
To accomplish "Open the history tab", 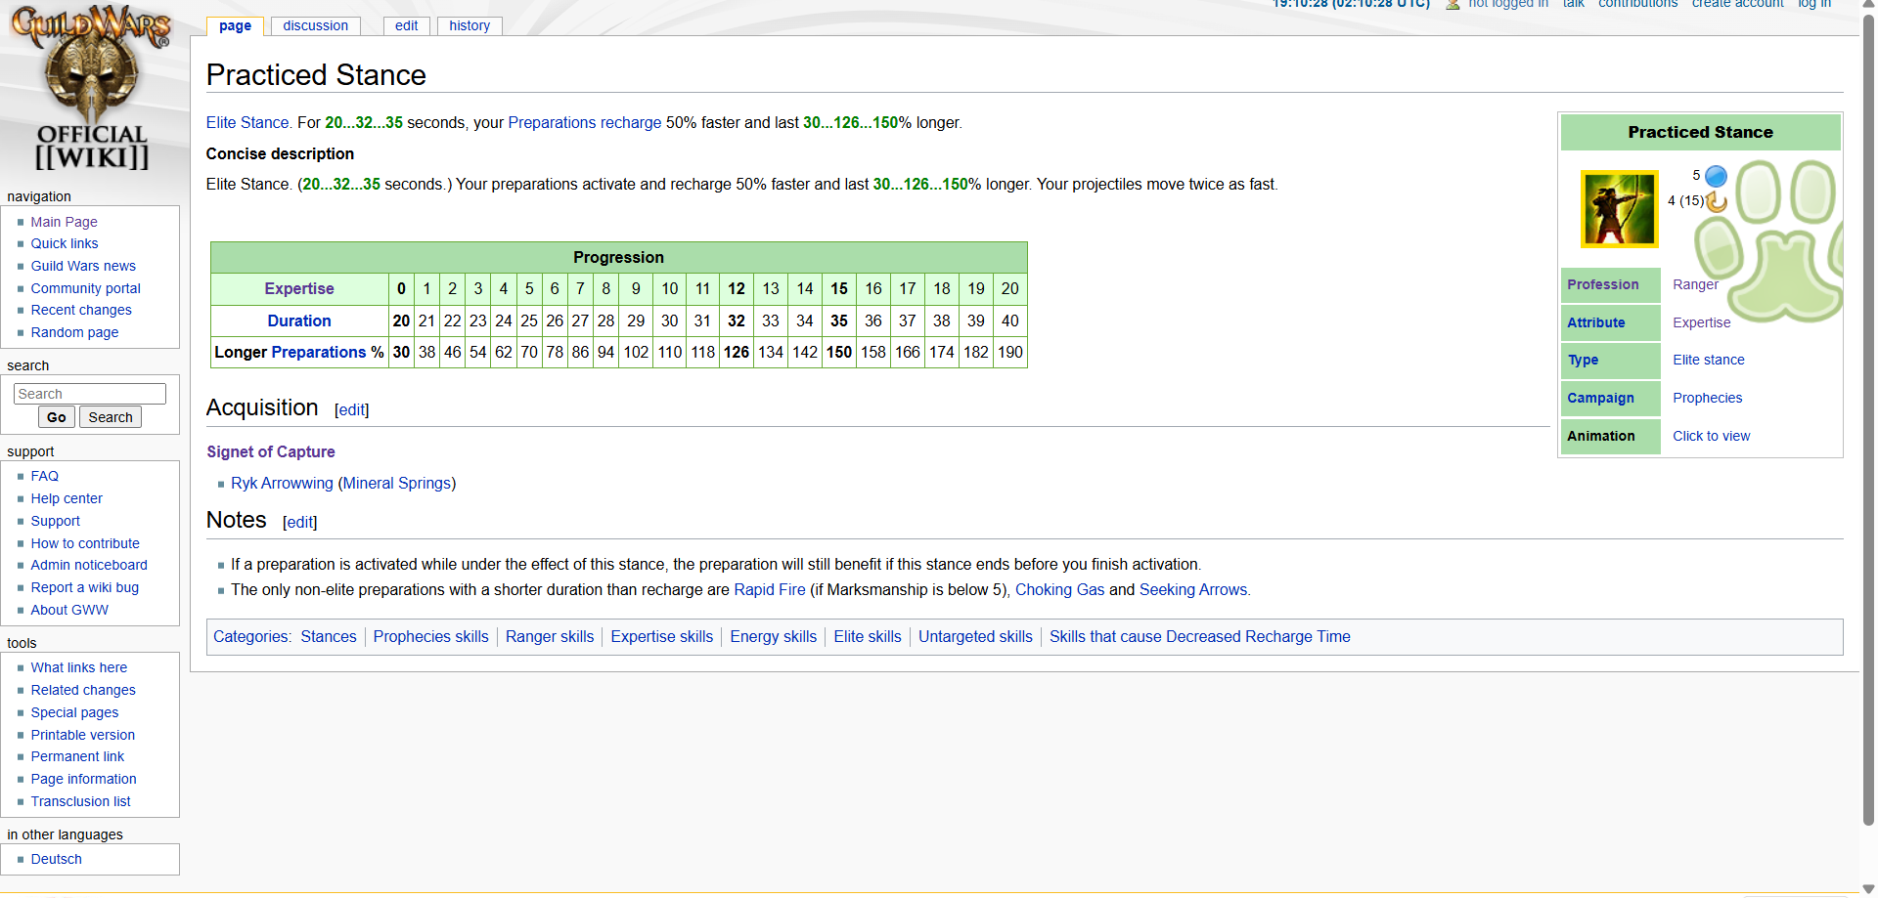I will (x=469, y=26).
